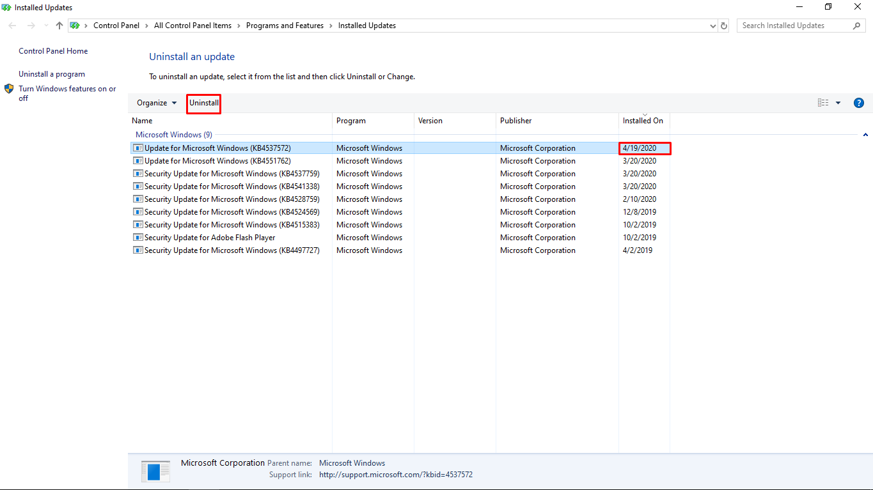Screen dimensions: 873x490
Task: Select Security Update for Adobe Flash Player
Action: point(210,238)
